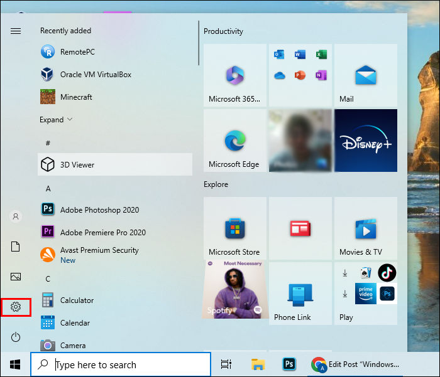This screenshot has width=440, height=377.
Task: Expand the hamburger menu at top
Action: pos(16,31)
